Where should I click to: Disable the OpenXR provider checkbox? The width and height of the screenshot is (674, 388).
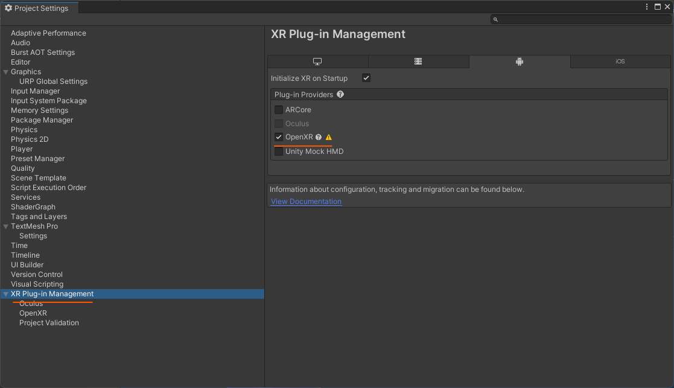[279, 137]
